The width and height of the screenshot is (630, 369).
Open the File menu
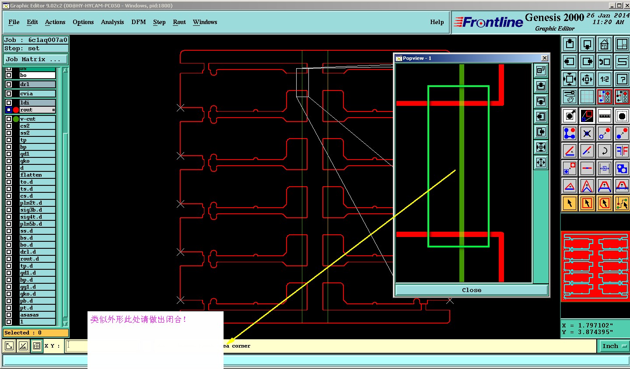(x=14, y=22)
